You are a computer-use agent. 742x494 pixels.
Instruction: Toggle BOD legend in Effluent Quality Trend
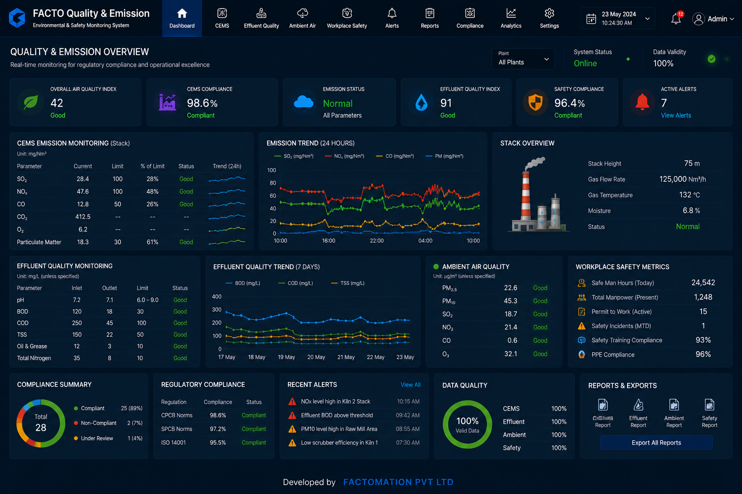point(243,283)
